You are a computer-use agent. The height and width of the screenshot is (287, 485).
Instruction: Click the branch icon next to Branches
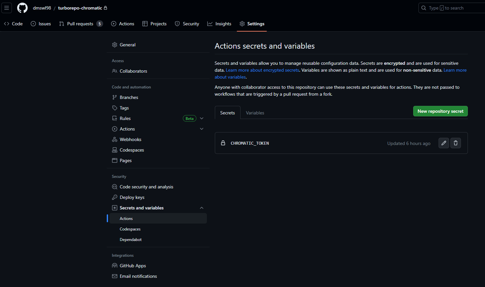tap(115, 97)
